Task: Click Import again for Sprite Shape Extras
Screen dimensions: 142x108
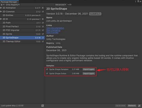Action: [x=89, y=73]
